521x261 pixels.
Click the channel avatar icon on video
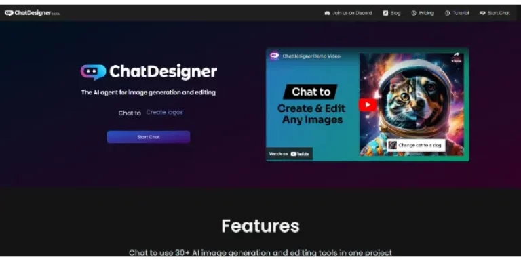[x=275, y=56]
